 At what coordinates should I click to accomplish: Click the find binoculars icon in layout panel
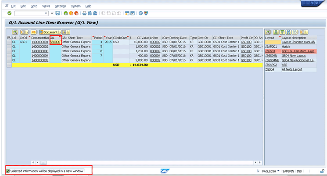click(x=290, y=32)
